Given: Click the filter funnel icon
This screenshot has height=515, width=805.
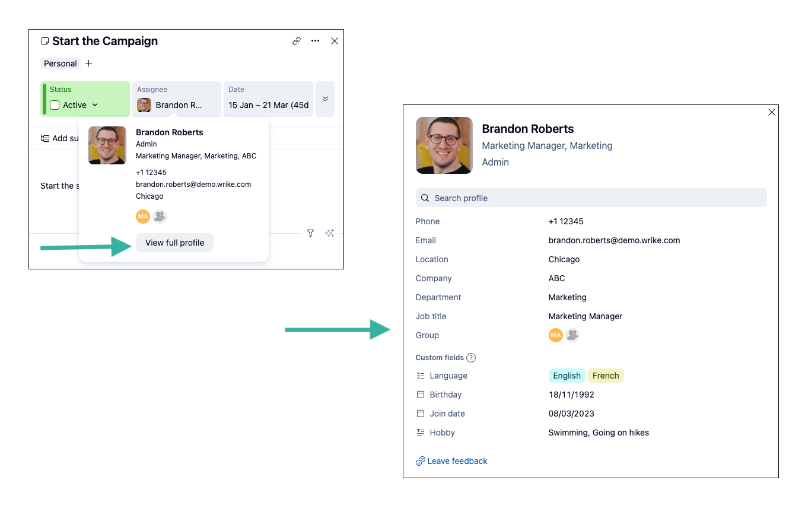Looking at the screenshot, I should tap(310, 233).
